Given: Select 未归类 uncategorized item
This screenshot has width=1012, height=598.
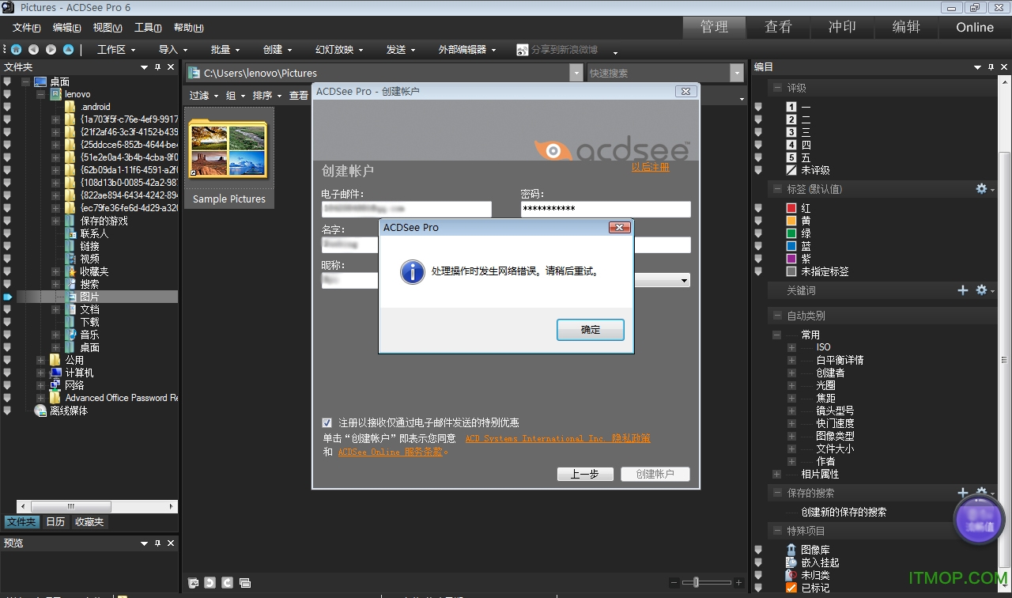Looking at the screenshot, I should point(808,575).
